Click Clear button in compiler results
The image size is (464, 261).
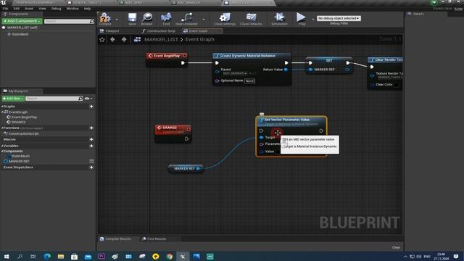tap(396, 247)
